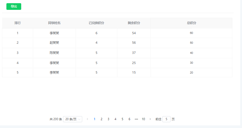Open the 20条/页 page size dropdown

point(73,119)
